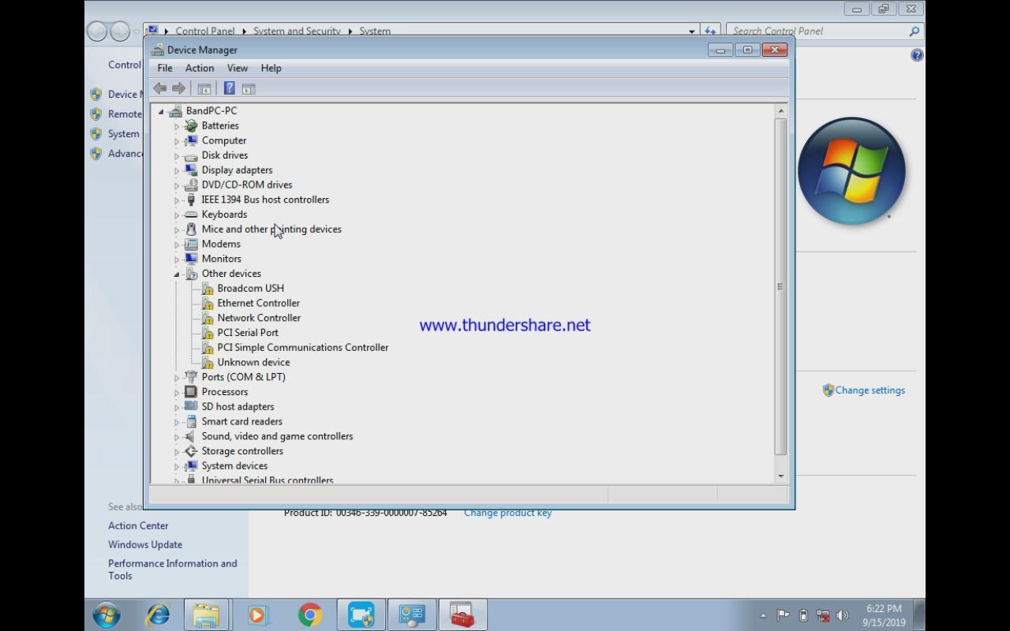Navigate back using the toolbar back arrow
The width and height of the screenshot is (1010, 631).
(x=160, y=88)
